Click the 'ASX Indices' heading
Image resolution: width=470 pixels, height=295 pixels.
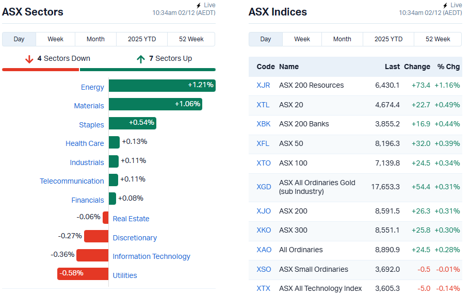click(x=278, y=12)
